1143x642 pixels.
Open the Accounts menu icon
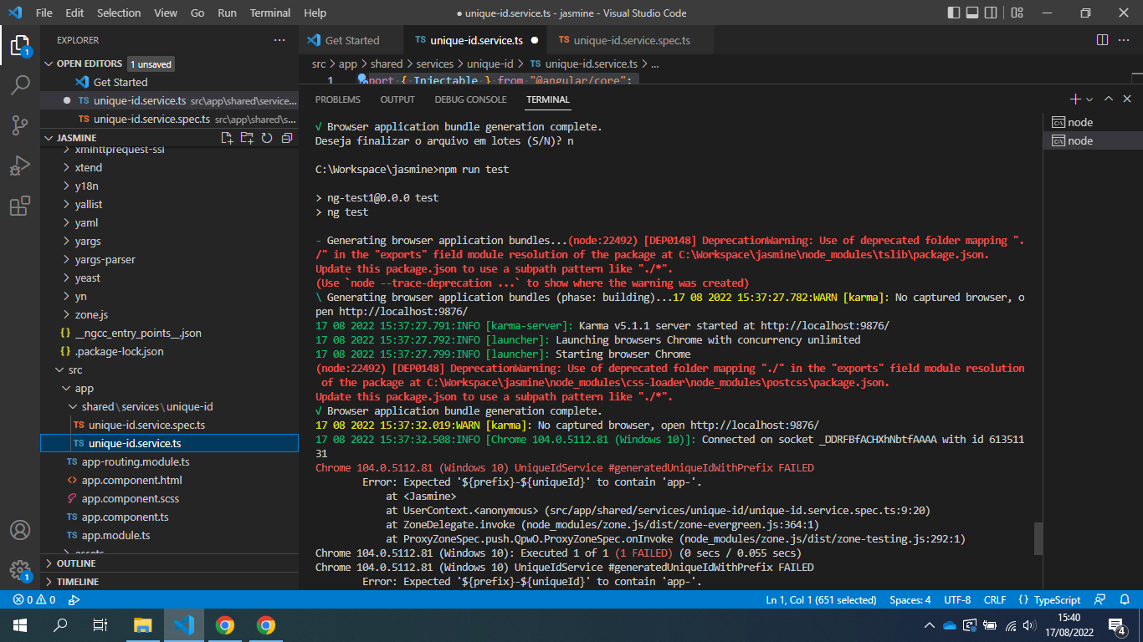pyautogui.click(x=20, y=530)
